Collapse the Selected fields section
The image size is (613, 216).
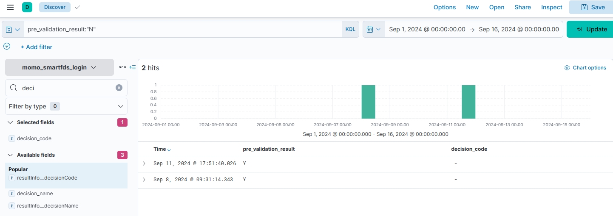pyautogui.click(x=11, y=122)
